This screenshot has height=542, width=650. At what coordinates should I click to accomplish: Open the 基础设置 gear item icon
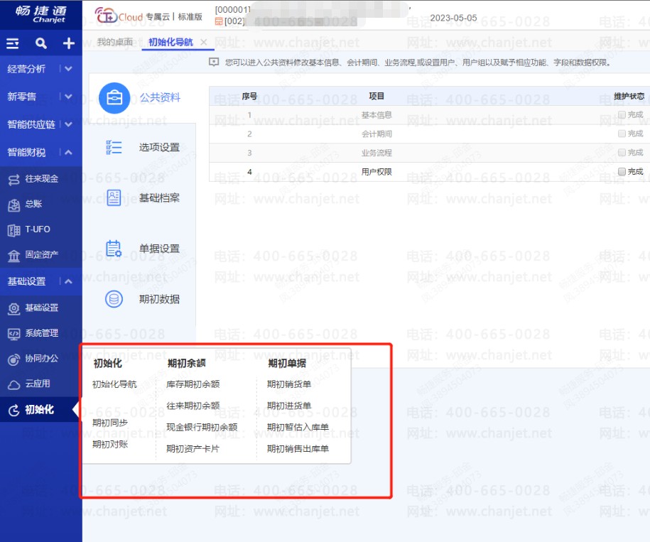pyautogui.click(x=13, y=308)
